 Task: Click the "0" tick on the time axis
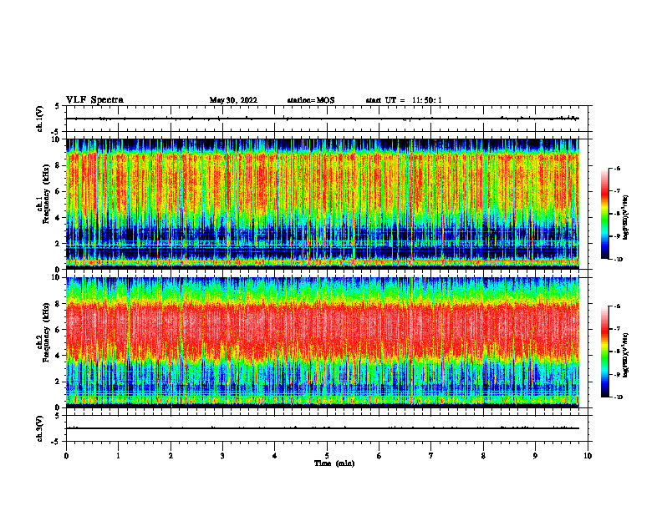coord(66,456)
